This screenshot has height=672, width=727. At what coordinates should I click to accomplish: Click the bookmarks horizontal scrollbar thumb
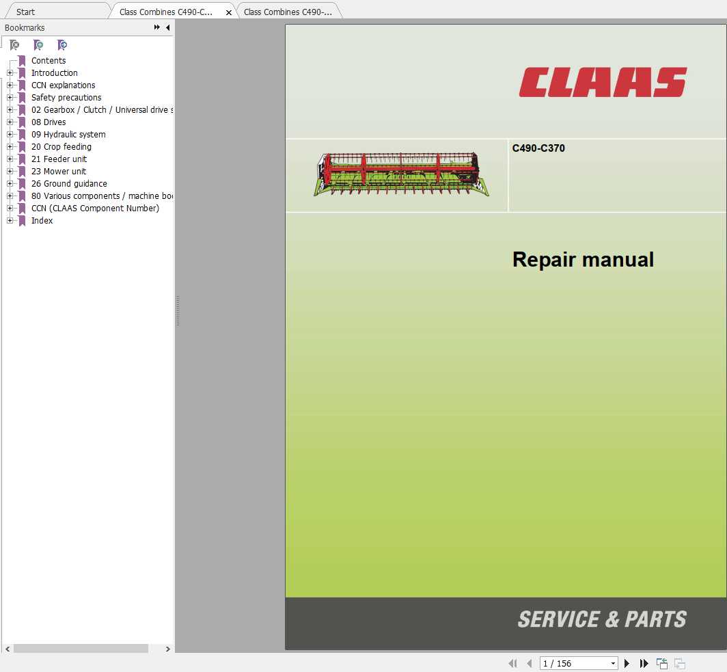(x=81, y=649)
